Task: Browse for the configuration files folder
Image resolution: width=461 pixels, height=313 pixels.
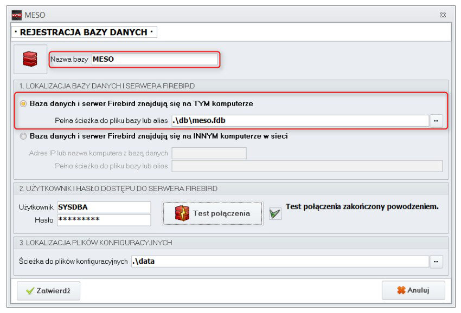Action: pos(436,262)
